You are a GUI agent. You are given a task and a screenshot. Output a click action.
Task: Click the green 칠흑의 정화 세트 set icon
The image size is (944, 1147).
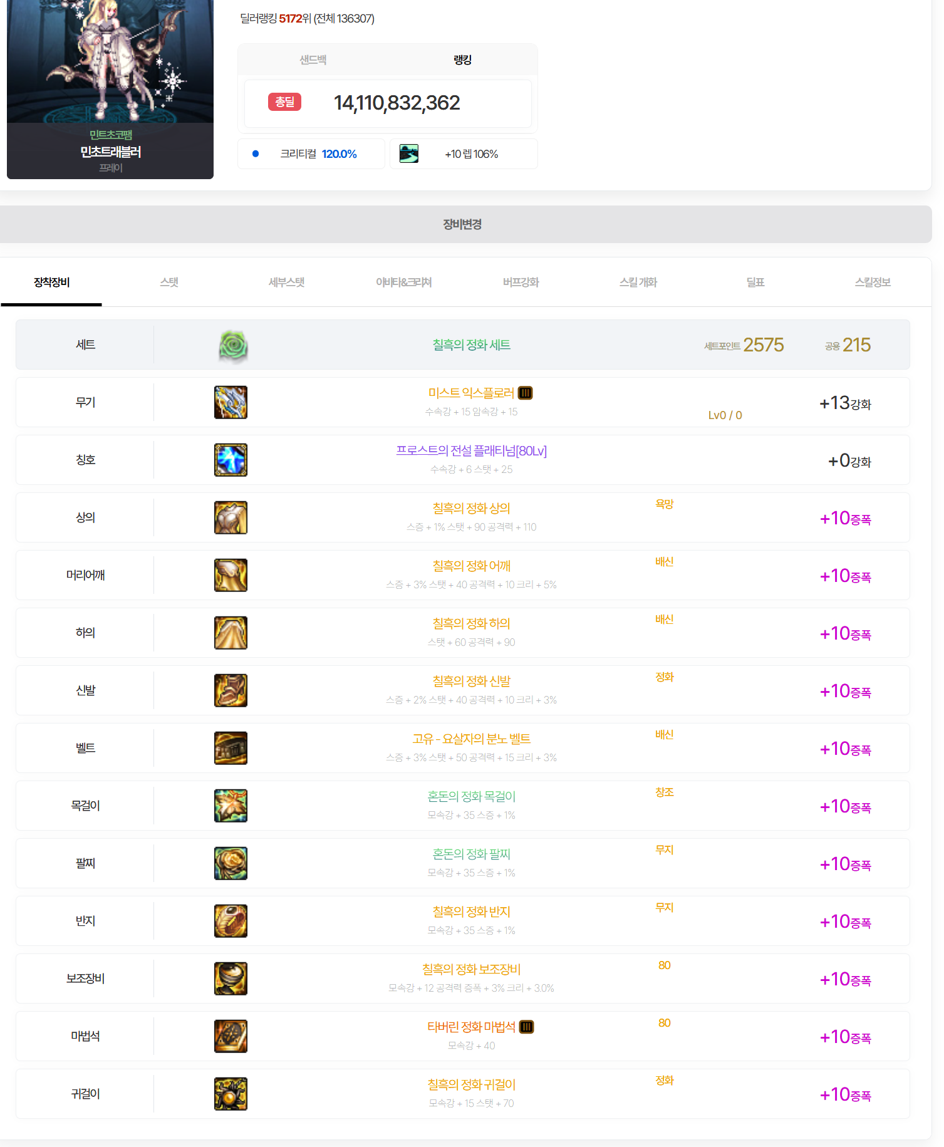pyautogui.click(x=233, y=345)
